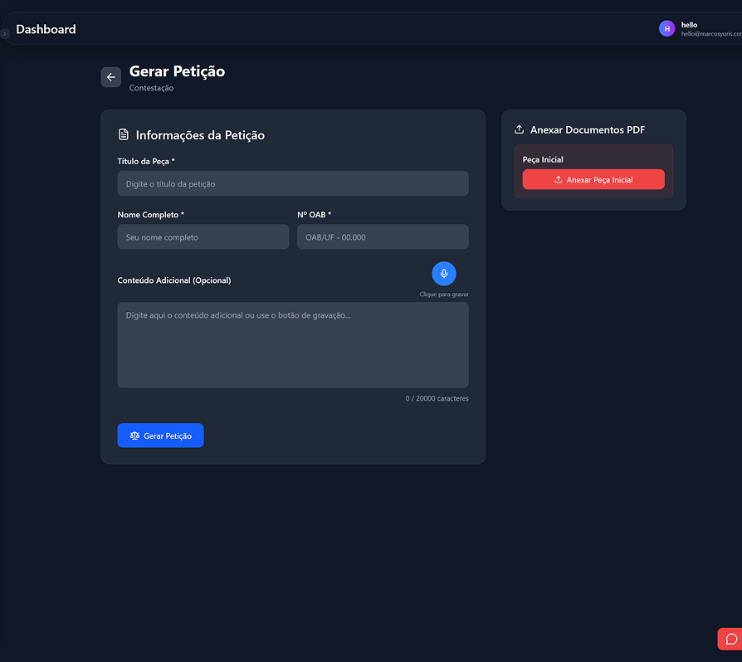Click the microphone record button
742x662 pixels.
(x=444, y=274)
